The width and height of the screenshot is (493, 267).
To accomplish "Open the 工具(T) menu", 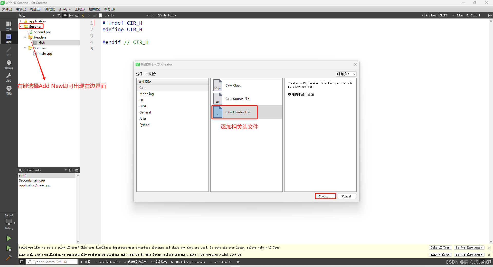I will [x=80, y=9].
